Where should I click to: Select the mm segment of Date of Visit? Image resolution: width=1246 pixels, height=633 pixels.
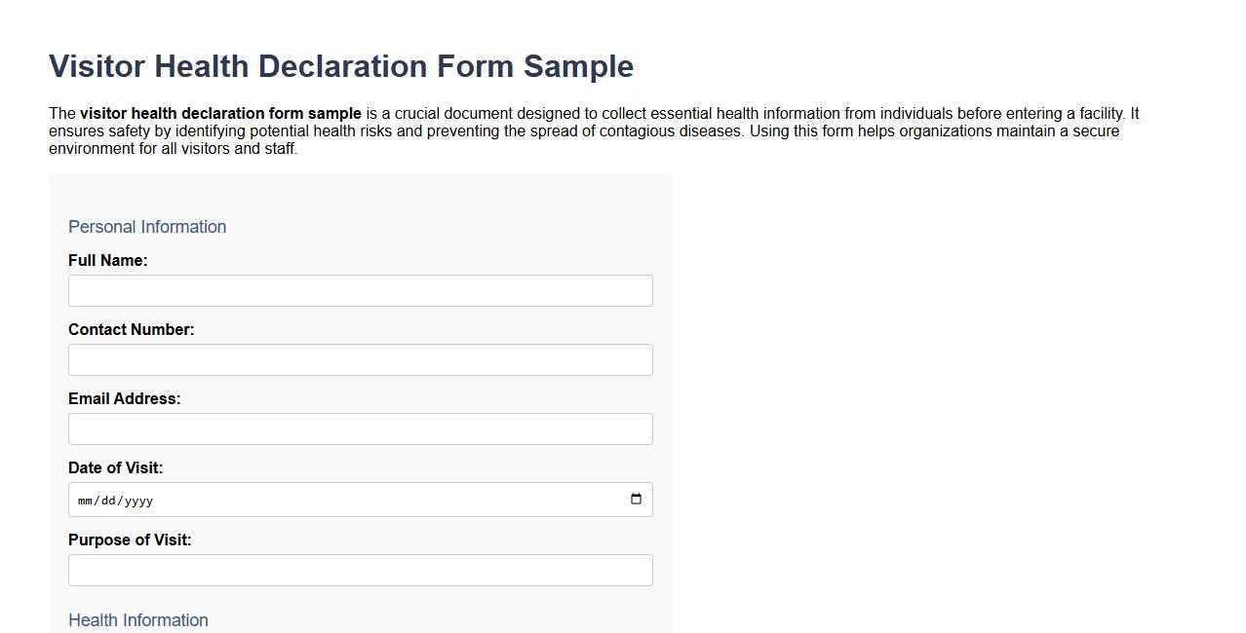point(86,500)
